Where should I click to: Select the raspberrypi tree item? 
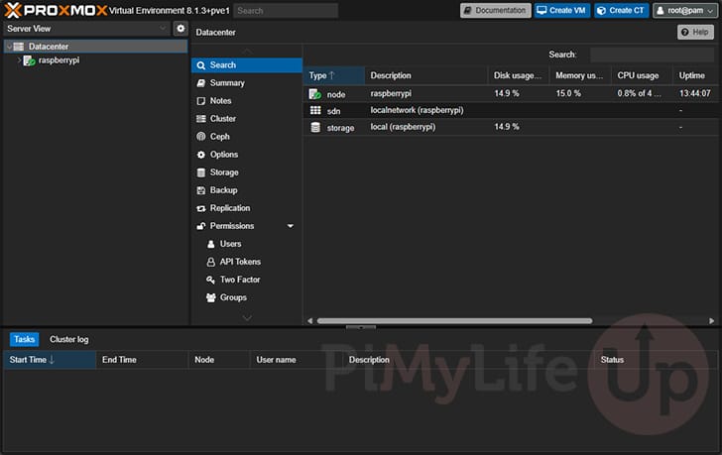tap(96, 60)
